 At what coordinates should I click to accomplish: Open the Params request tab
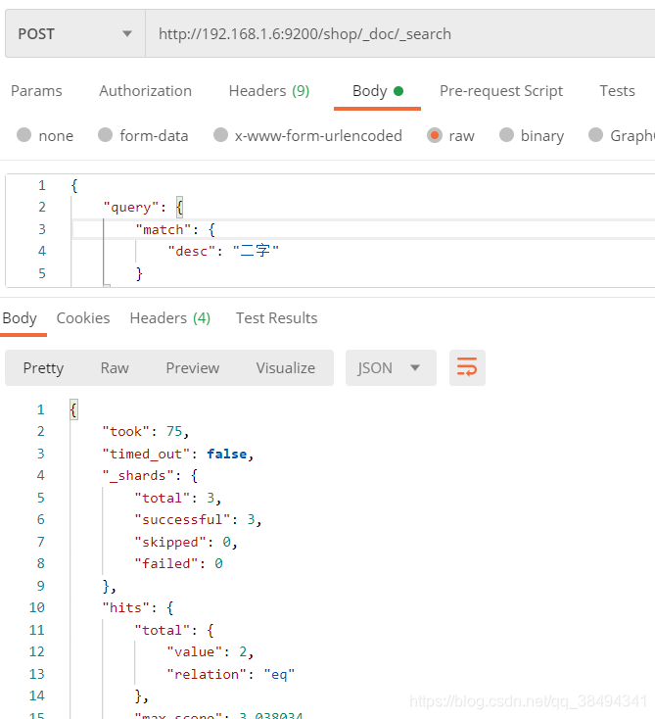(36, 91)
